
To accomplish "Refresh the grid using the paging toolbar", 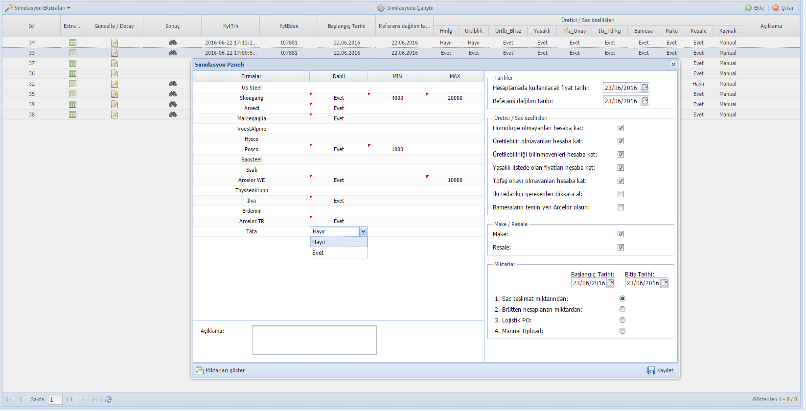I will click(x=109, y=399).
